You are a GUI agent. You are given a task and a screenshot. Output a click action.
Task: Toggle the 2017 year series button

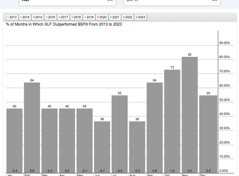(63, 17)
